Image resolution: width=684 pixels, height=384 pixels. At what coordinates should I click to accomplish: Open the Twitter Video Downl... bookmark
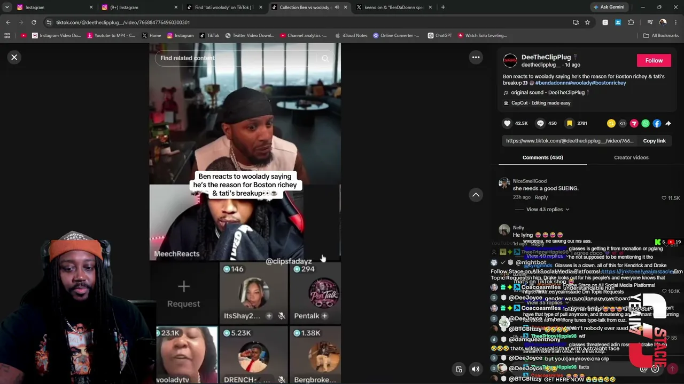(250, 36)
